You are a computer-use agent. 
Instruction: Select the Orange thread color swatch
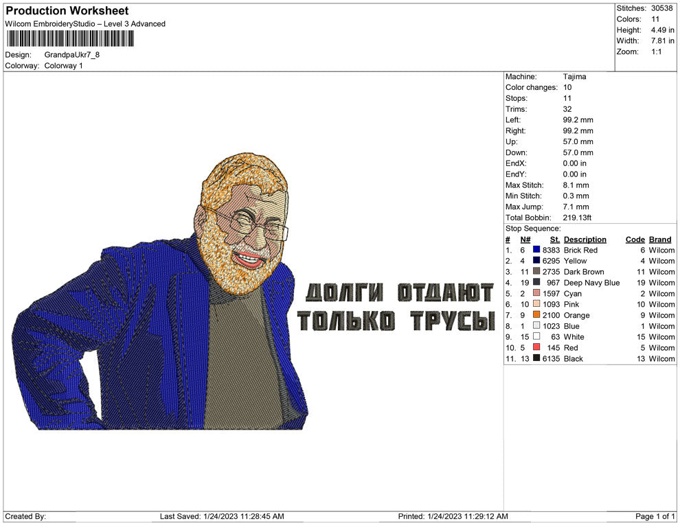pos(536,315)
